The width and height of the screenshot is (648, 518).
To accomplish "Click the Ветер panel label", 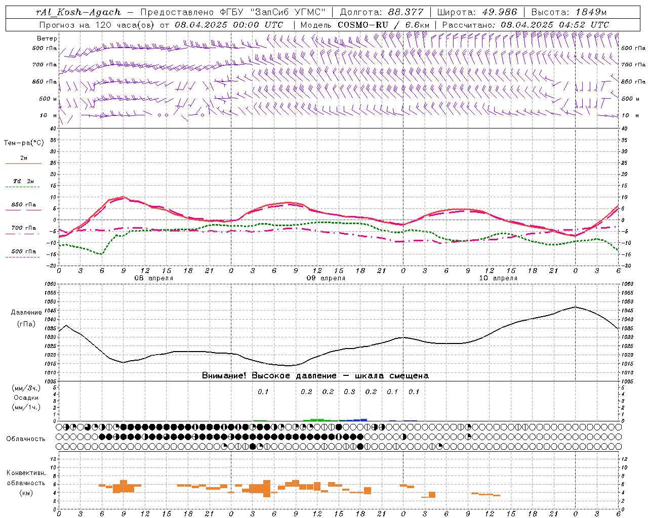I will pos(47,38).
